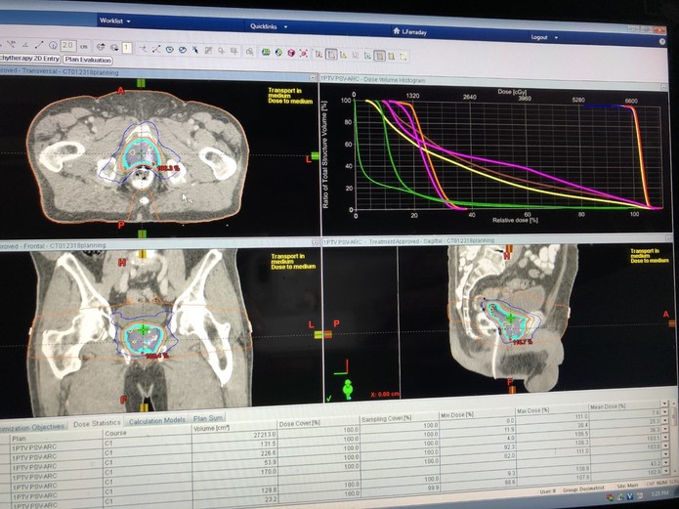Image resolution: width=679 pixels, height=509 pixels.
Task: Open the dropdown on the 25.3 mean dose row
Action: point(666,421)
